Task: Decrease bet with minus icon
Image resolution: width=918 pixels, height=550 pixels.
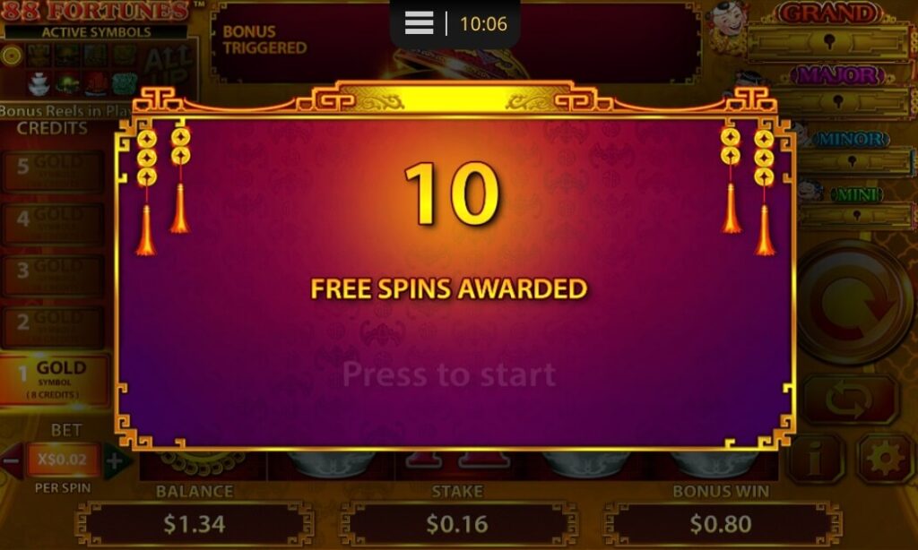Action: point(11,461)
